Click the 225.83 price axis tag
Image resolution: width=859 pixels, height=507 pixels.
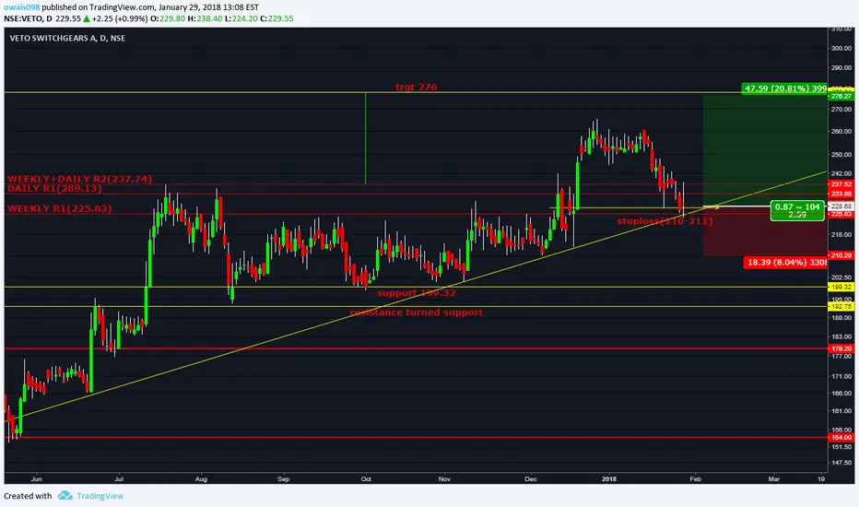(841, 214)
